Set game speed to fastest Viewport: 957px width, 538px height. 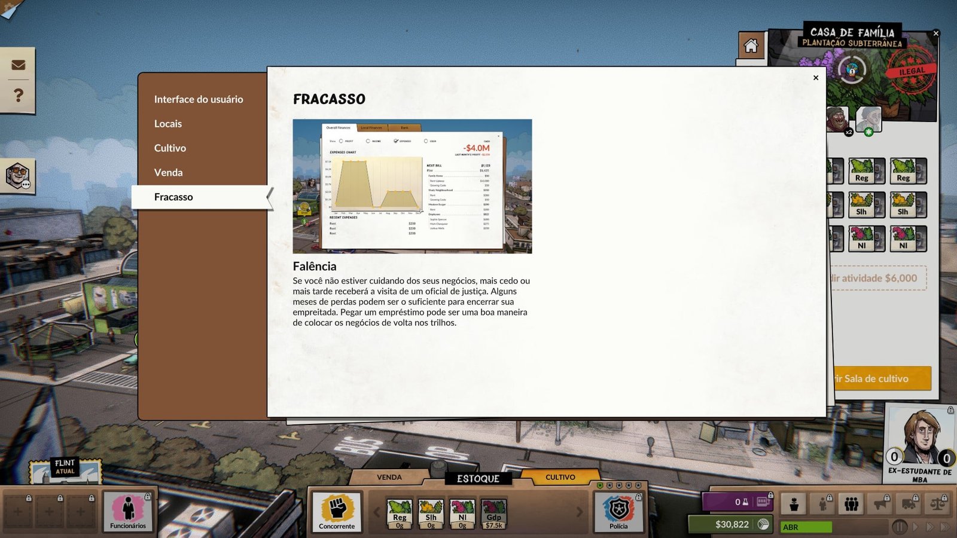[x=944, y=527]
